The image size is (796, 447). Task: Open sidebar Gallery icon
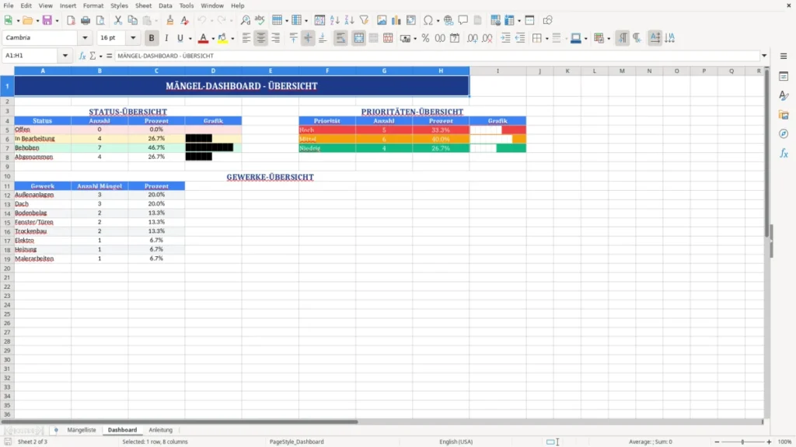tap(784, 115)
